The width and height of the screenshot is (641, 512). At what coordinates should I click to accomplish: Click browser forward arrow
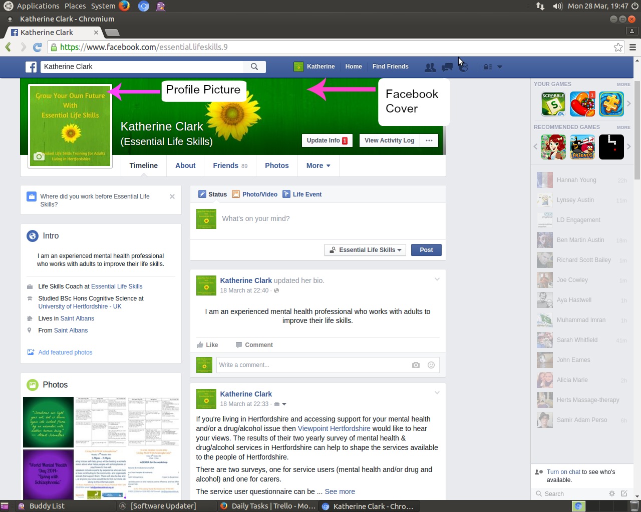click(x=23, y=47)
